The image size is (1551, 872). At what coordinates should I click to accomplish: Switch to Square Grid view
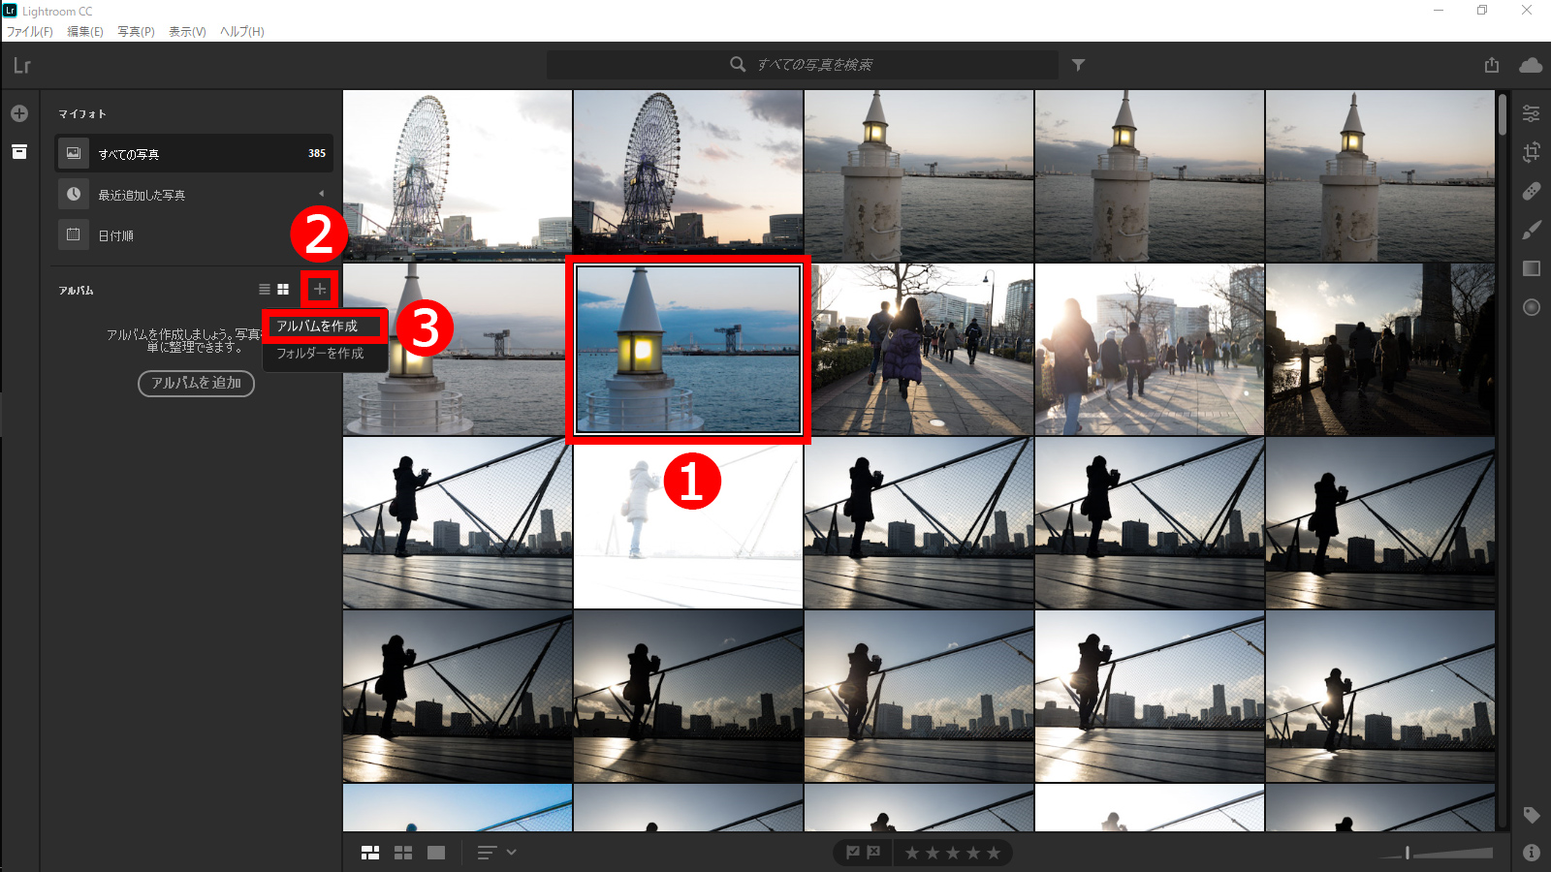point(403,853)
